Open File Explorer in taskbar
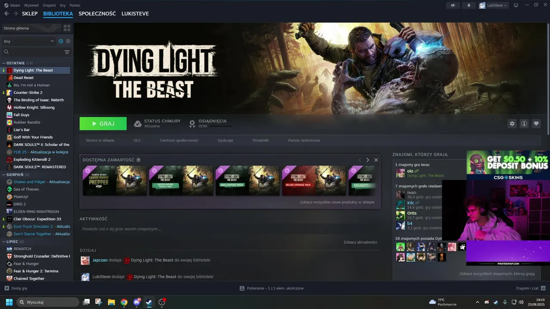This screenshot has width=550, height=309. tap(111, 302)
